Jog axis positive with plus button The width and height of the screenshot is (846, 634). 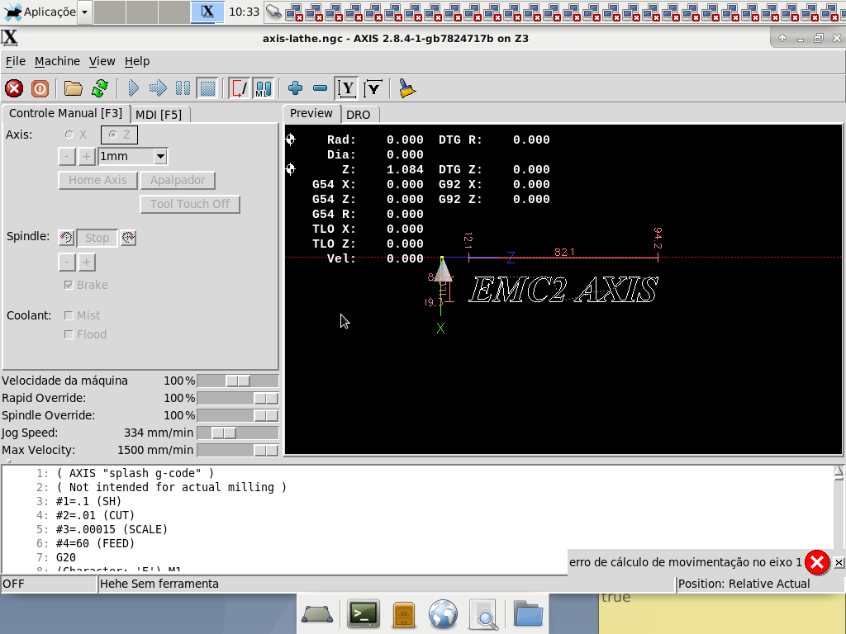coord(86,156)
